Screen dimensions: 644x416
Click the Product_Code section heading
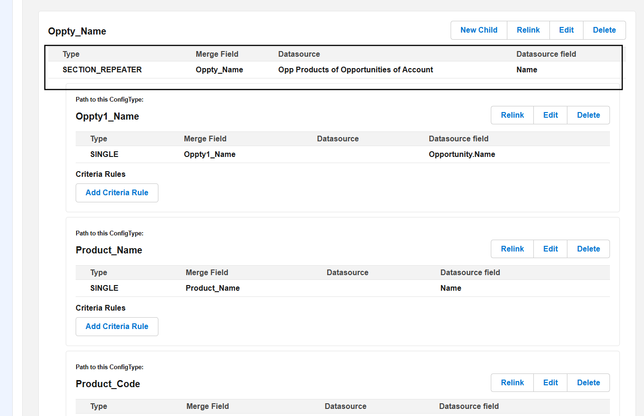coord(108,384)
